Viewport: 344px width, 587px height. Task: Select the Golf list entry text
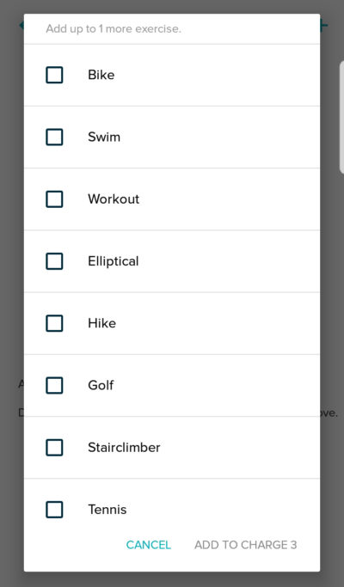(x=101, y=385)
